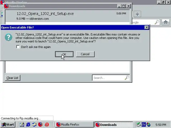Switch to Downloads taskbar button
This screenshot has height=128, width=171.
114,125
